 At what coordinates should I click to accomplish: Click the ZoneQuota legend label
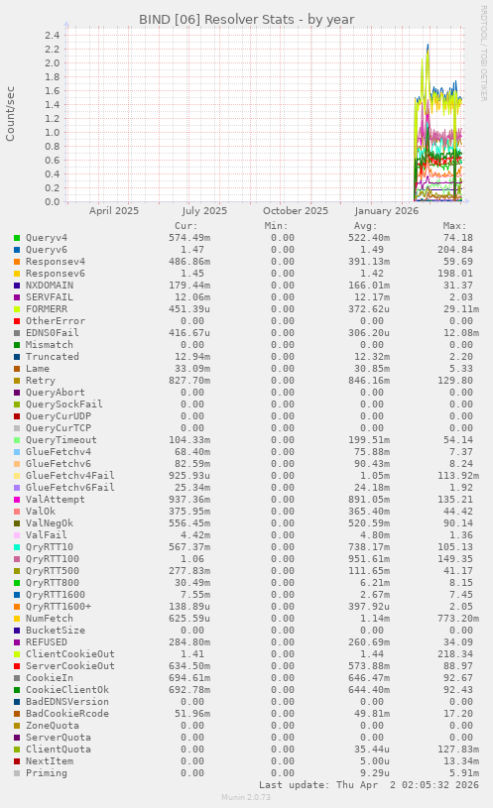click(53, 726)
